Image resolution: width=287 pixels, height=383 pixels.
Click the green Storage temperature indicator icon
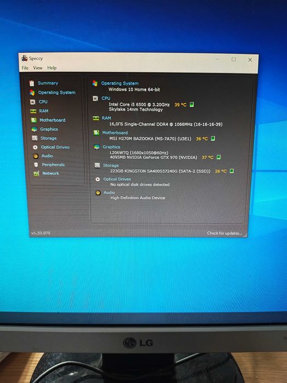232,171
